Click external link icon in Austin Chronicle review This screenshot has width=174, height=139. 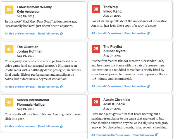tap(156, 135)
